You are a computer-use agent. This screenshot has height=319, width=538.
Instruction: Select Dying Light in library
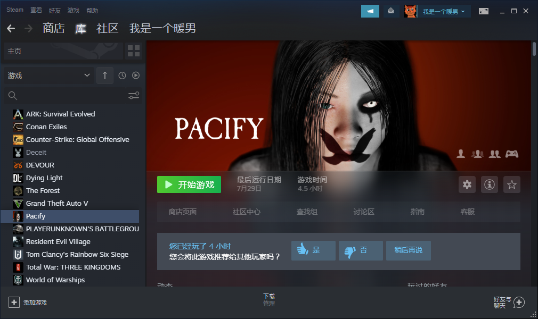point(70,178)
